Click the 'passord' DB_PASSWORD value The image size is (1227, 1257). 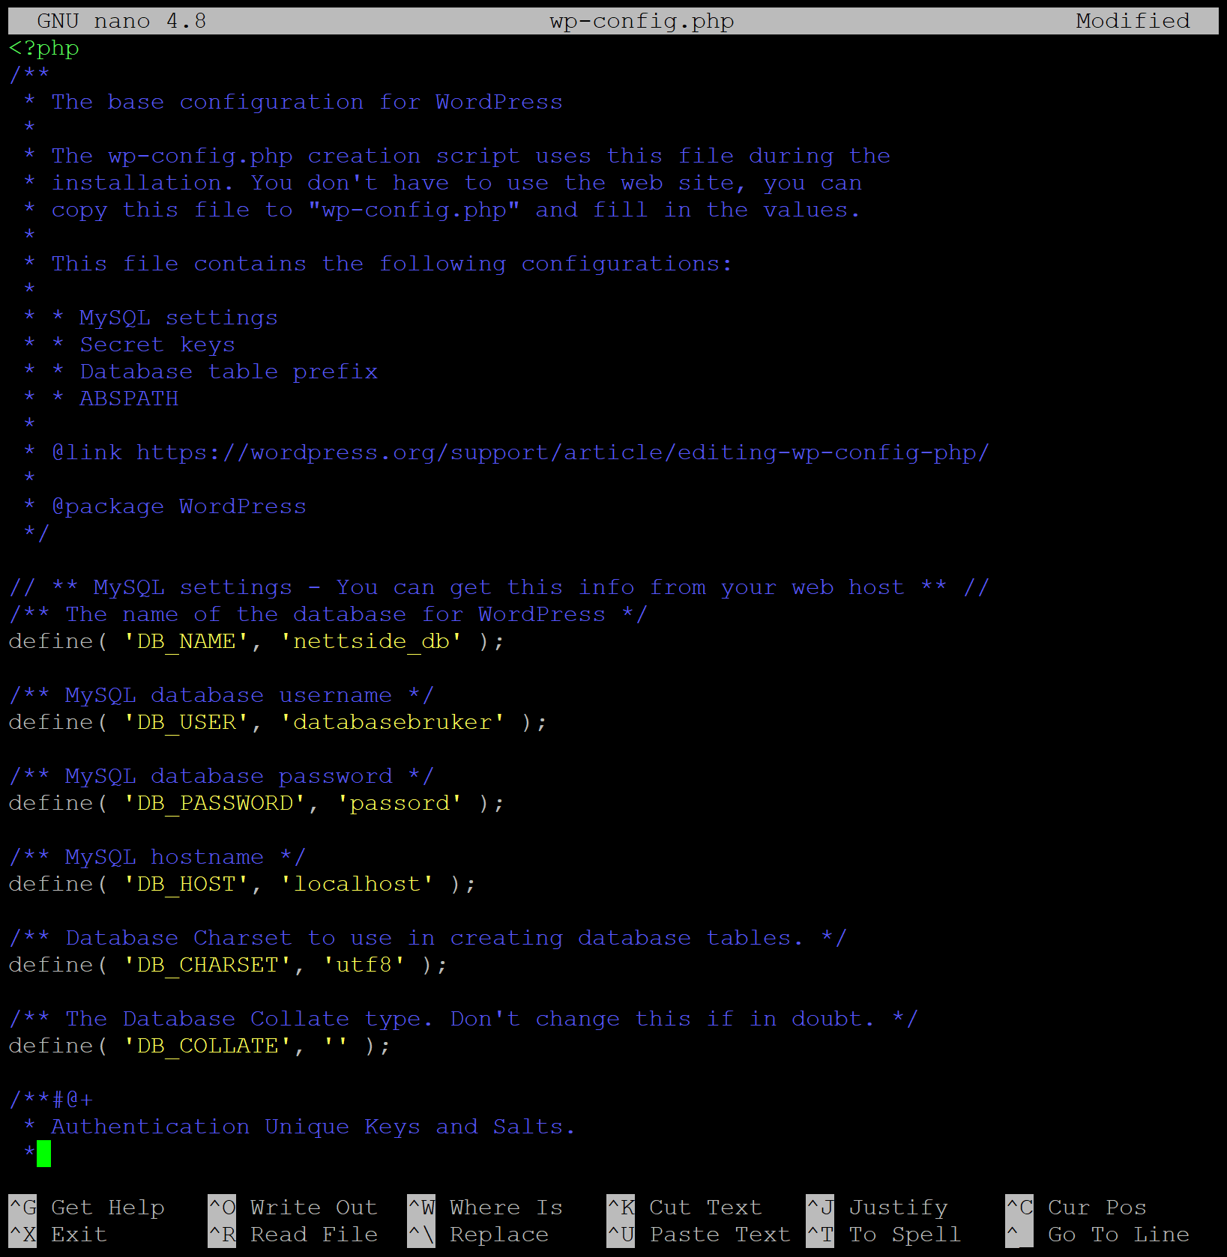(x=400, y=803)
